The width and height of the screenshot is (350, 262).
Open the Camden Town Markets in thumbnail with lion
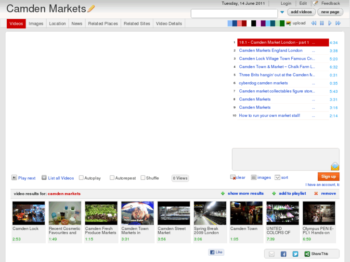[x=138, y=213]
